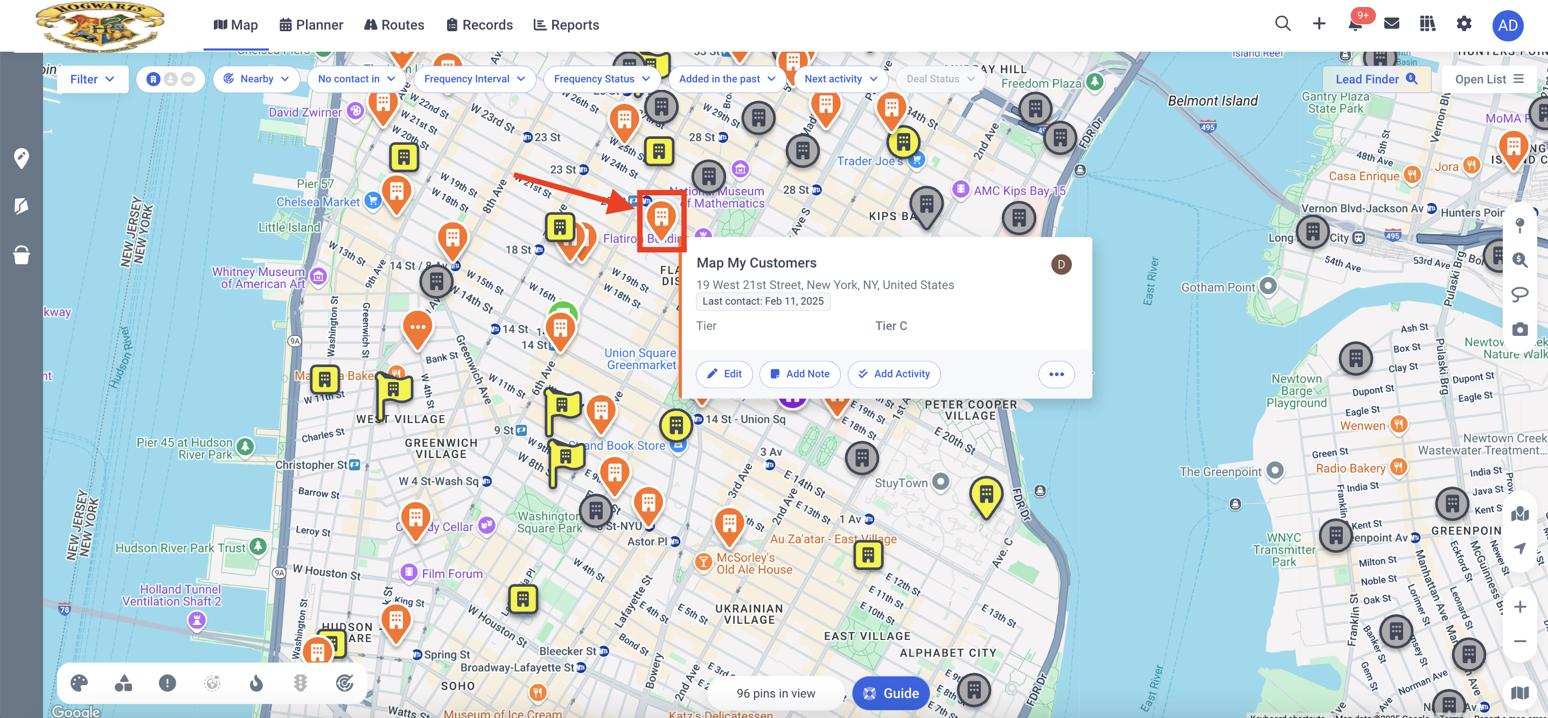The height and width of the screenshot is (718, 1548).
Task: Click the plus add-new icon in header
Action: [1319, 24]
